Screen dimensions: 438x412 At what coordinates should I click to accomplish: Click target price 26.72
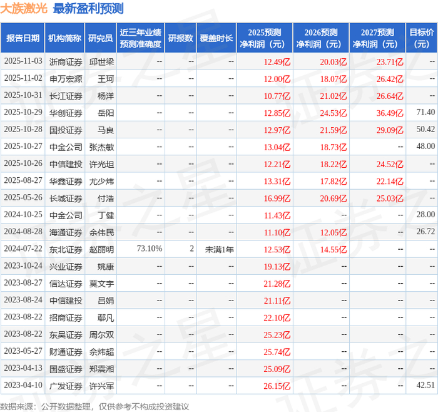coord(425,232)
